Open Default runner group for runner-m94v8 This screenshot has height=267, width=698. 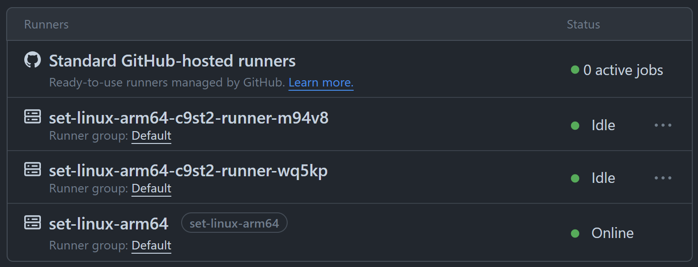151,136
